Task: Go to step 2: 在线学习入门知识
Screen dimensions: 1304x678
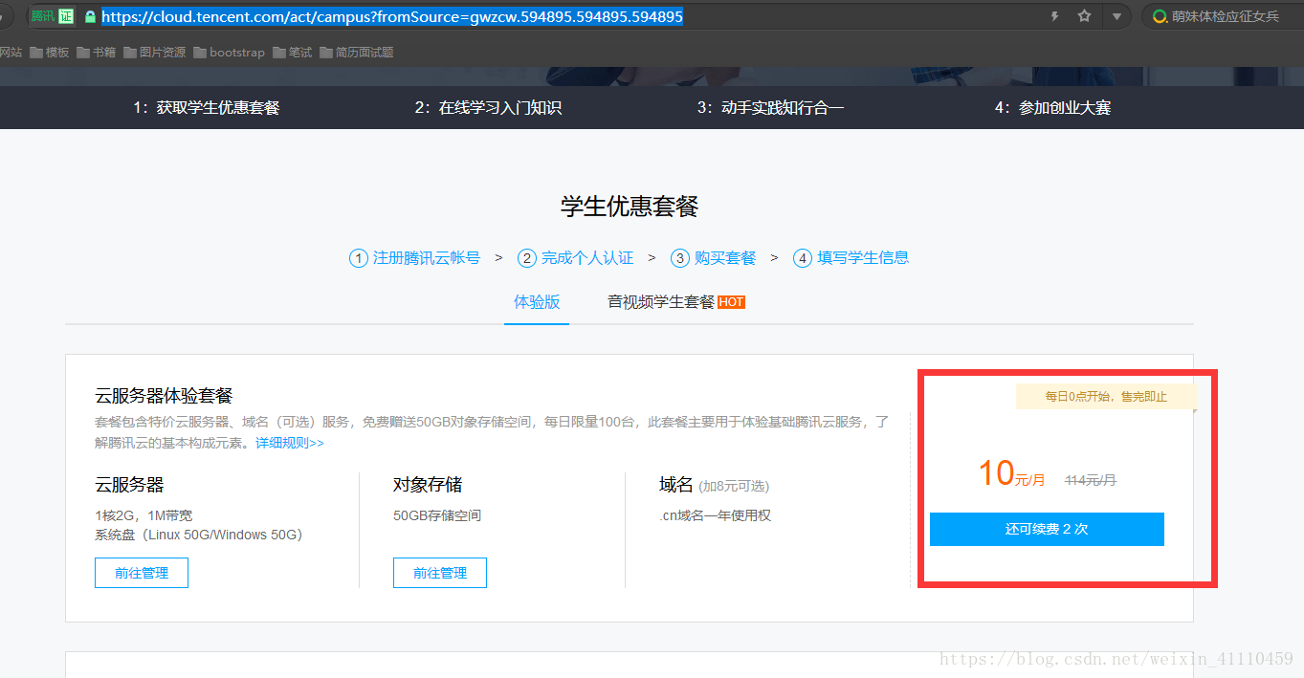Action: pyautogui.click(x=488, y=108)
